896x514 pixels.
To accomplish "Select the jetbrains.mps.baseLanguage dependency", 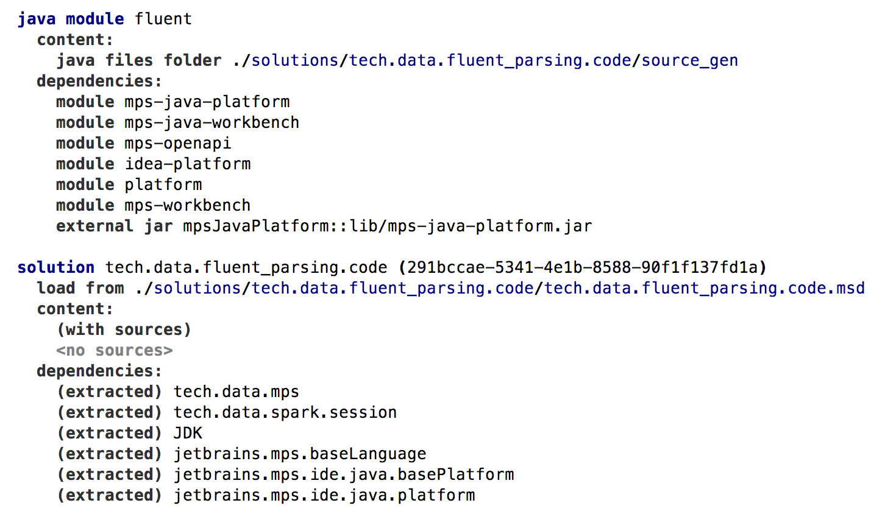I will point(299,454).
